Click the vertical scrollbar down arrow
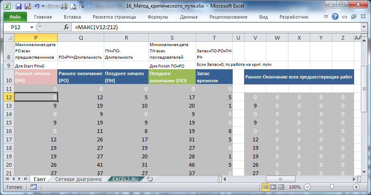The image size is (371, 195). (x=364, y=172)
